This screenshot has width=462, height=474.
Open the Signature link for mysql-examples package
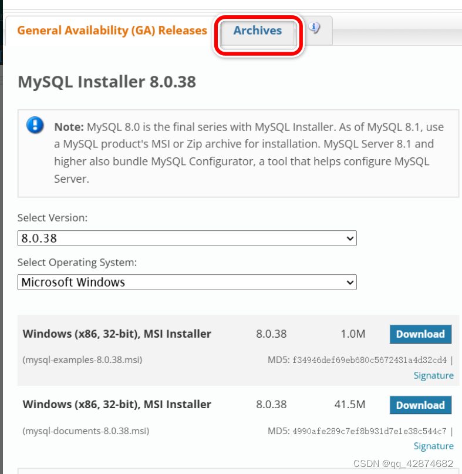point(433,375)
